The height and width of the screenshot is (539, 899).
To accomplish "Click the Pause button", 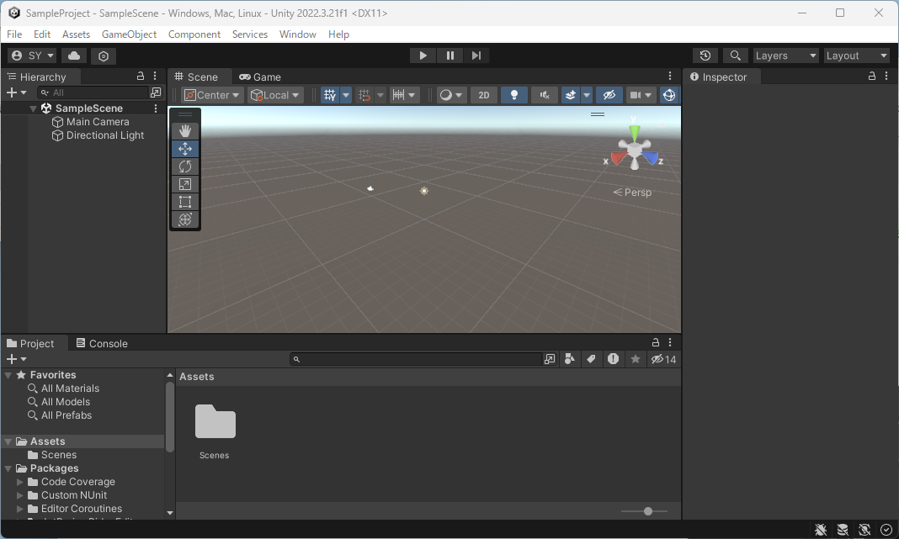I will (x=450, y=55).
